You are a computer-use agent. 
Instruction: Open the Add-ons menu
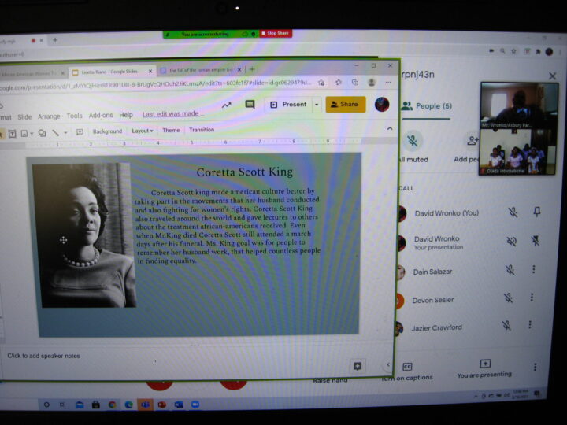pyautogui.click(x=101, y=116)
